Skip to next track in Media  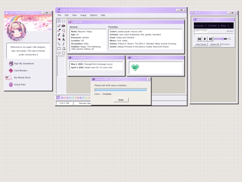click(211, 39)
